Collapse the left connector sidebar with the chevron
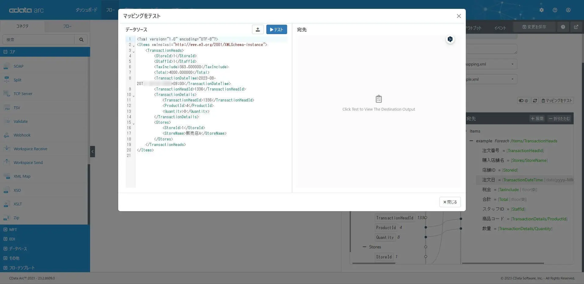Viewport: 584px width, 284px height. pyautogui.click(x=93, y=151)
